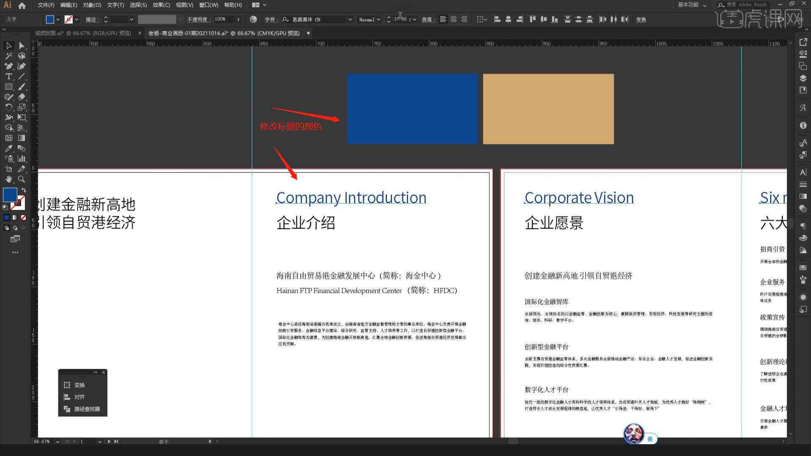
Task: Expand the 不透明度 opacity dropdown
Action: tap(238, 19)
